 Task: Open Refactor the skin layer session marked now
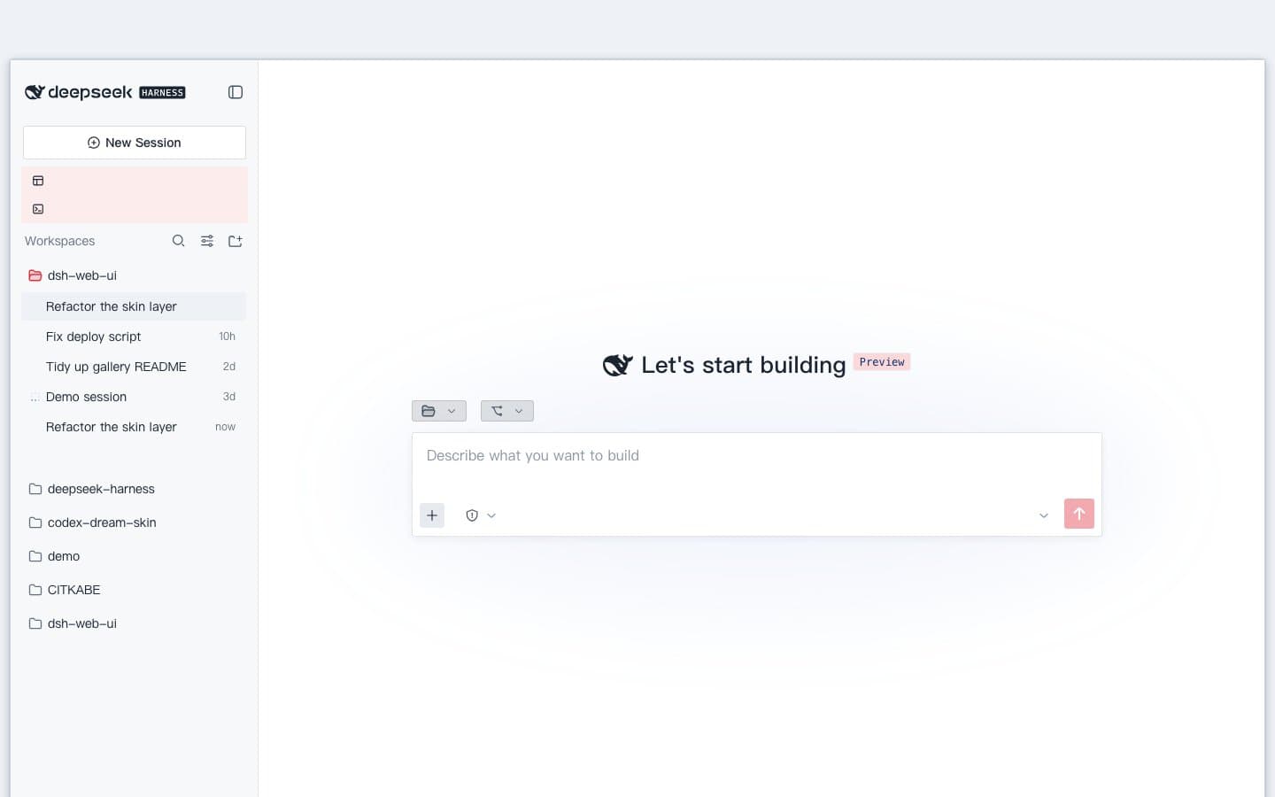pos(134,427)
